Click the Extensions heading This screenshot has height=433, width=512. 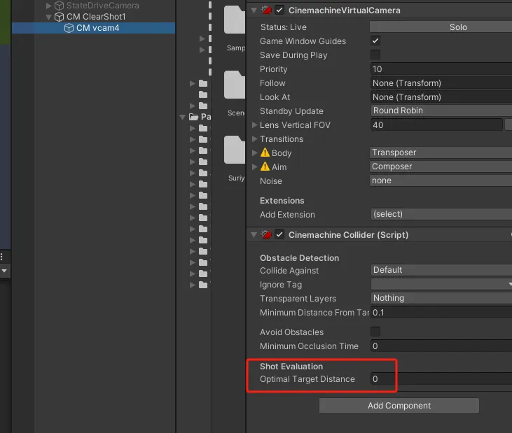tap(282, 201)
